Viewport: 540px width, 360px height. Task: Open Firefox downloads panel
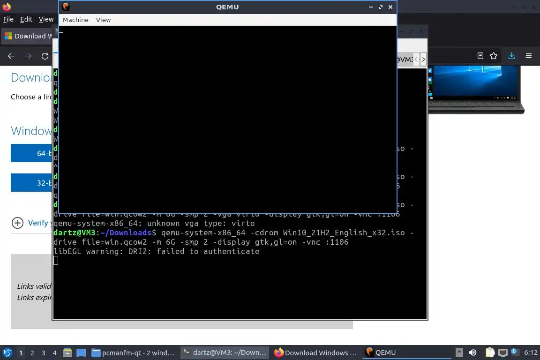coord(512,56)
